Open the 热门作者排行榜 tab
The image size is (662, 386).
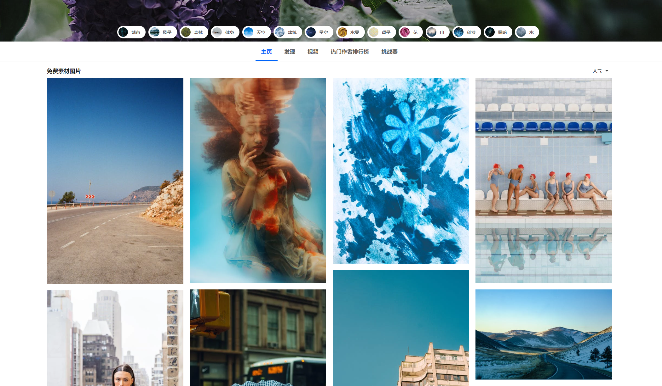(x=349, y=52)
